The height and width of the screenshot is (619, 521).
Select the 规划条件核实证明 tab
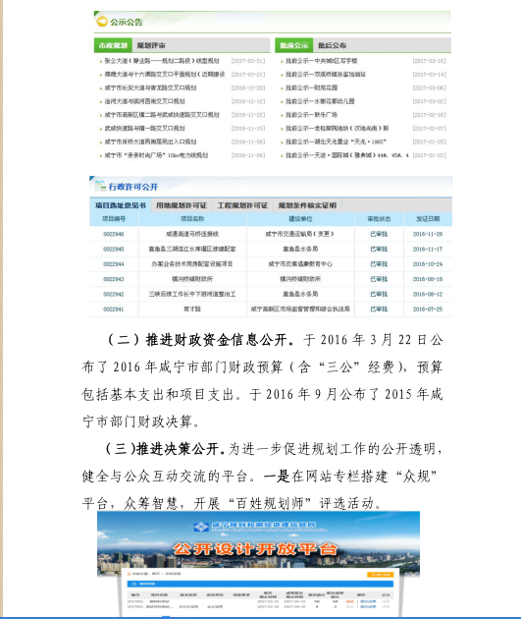pyautogui.click(x=307, y=205)
